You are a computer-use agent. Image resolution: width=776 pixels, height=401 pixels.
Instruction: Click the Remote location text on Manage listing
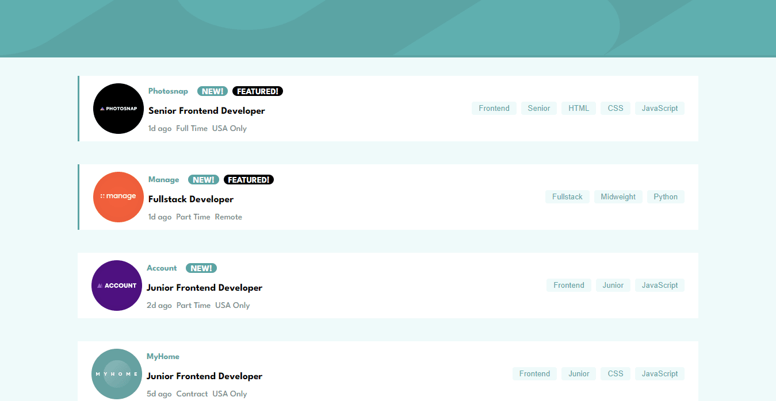click(228, 217)
